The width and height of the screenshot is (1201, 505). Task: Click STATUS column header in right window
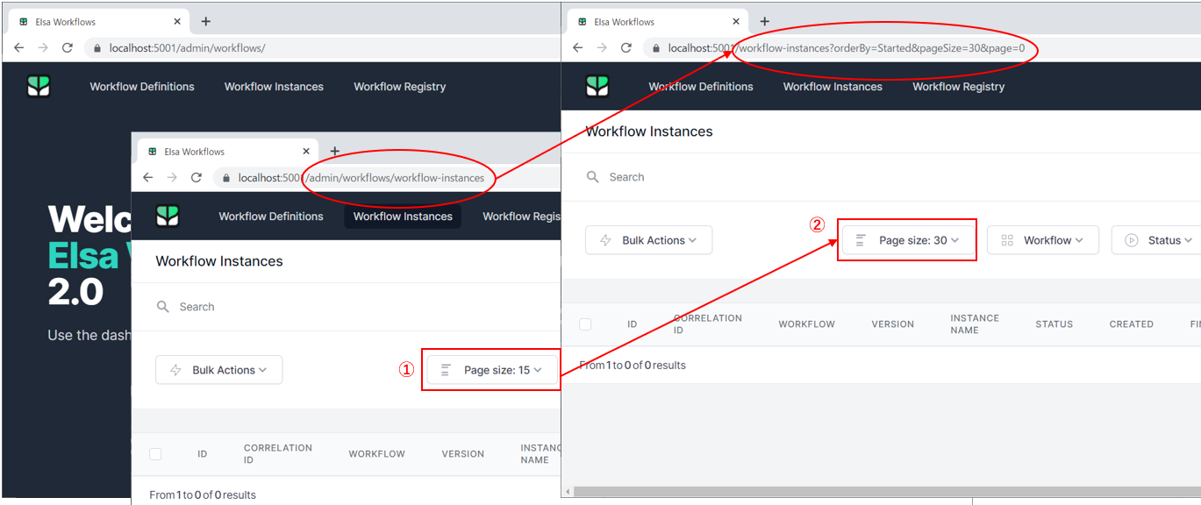(x=1054, y=324)
